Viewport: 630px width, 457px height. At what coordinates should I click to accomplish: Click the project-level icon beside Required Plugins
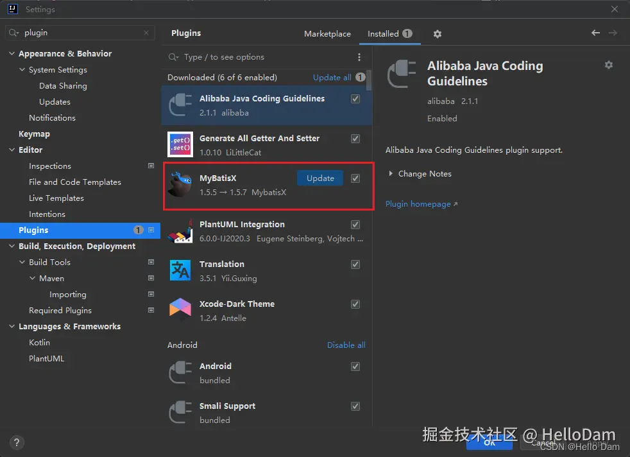coord(151,310)
